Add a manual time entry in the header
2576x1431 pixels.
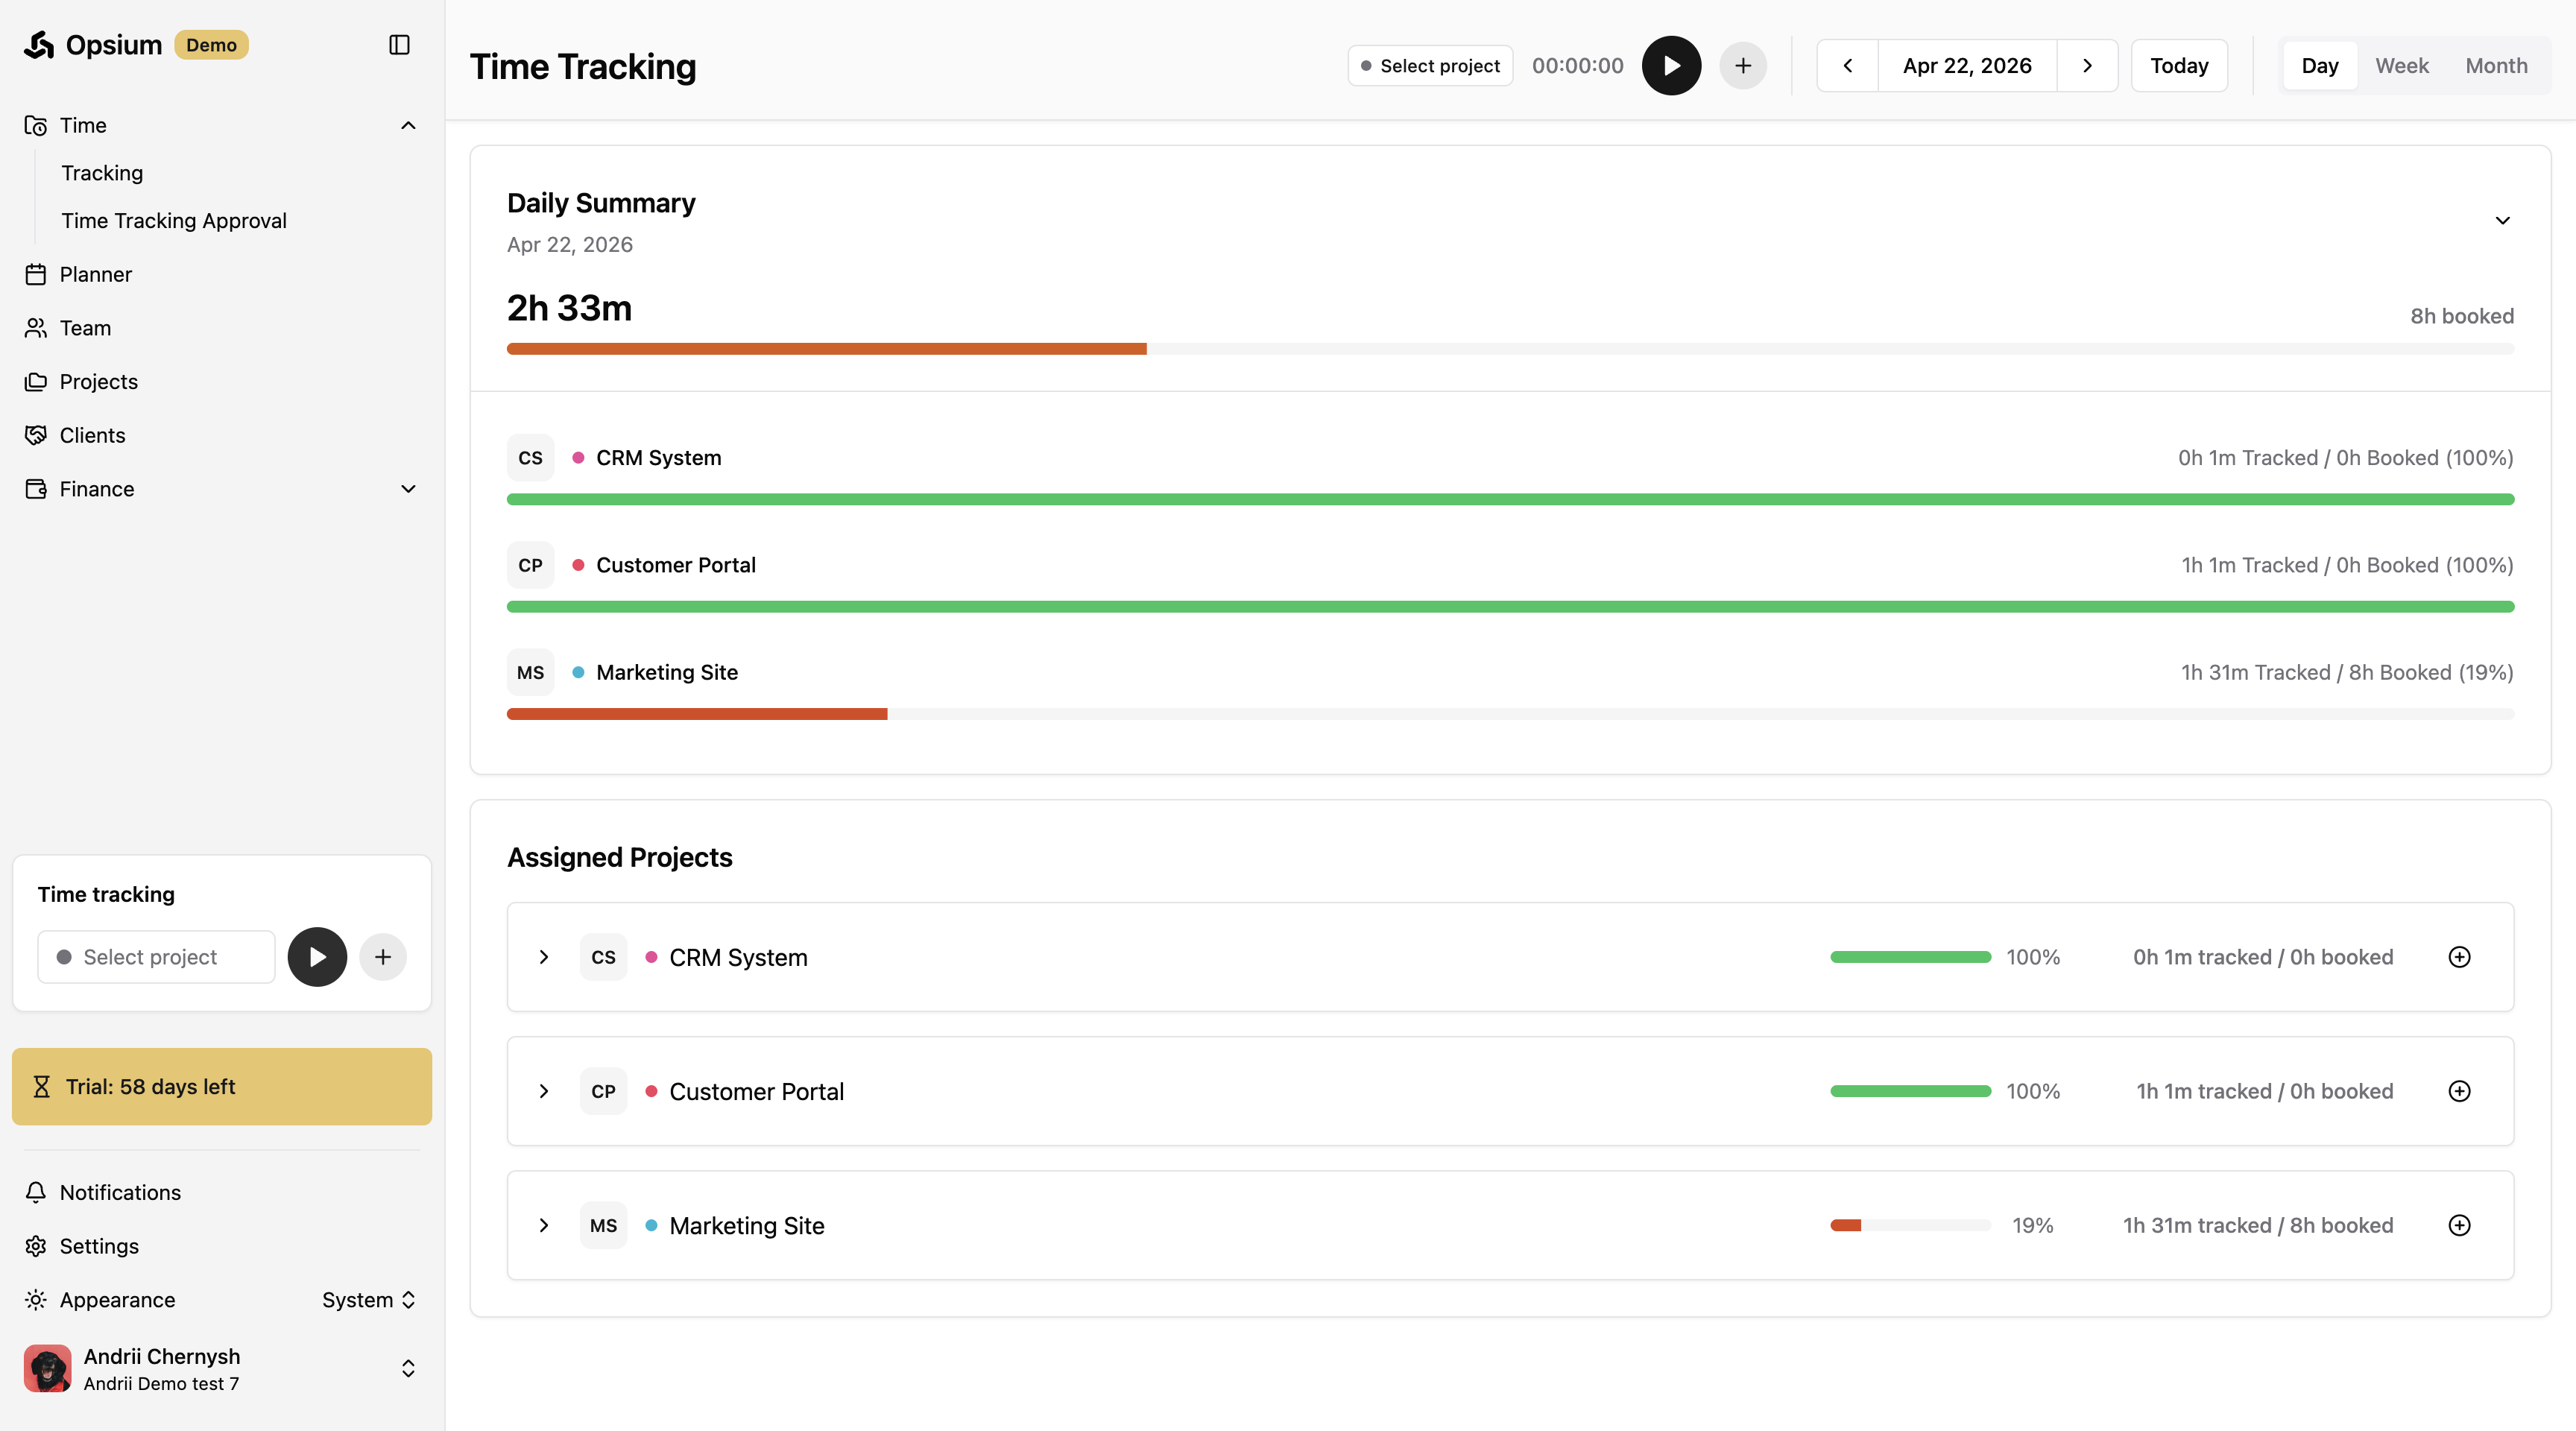pyautogui.click(x=1742, y=66)
